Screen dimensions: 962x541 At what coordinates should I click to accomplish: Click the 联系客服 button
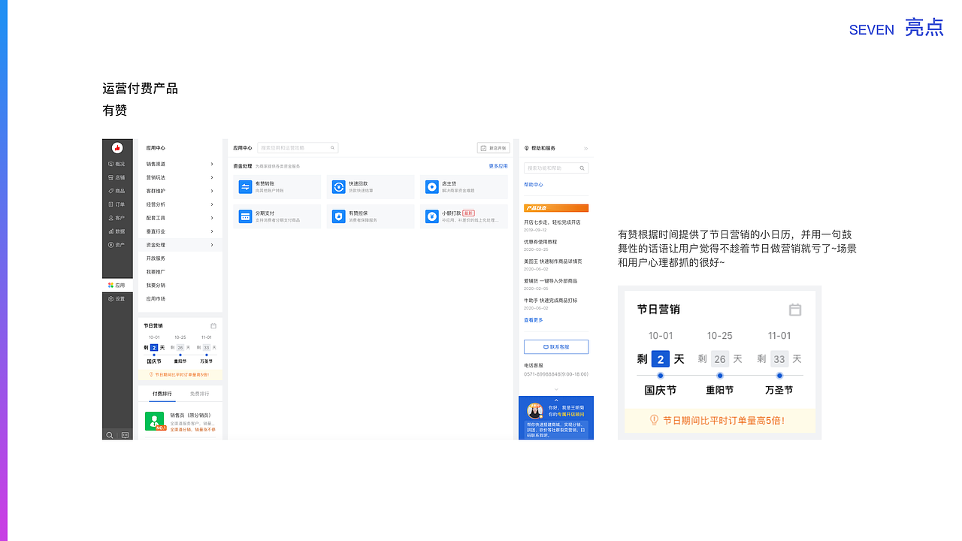coord(556,347)
